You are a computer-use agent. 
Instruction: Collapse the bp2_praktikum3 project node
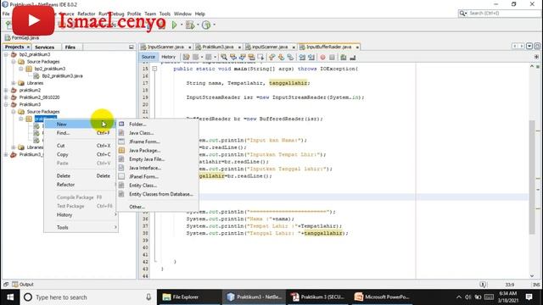click(x=6, y=54)
